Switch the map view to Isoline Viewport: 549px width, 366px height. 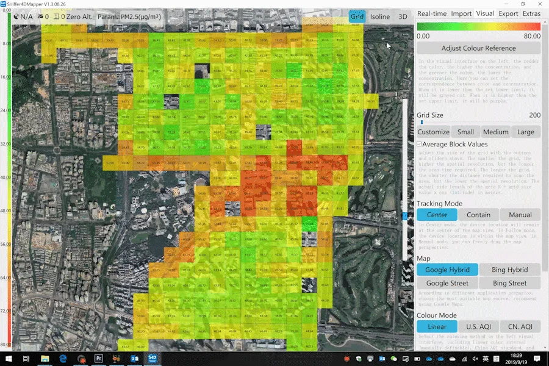click(379, 16)
